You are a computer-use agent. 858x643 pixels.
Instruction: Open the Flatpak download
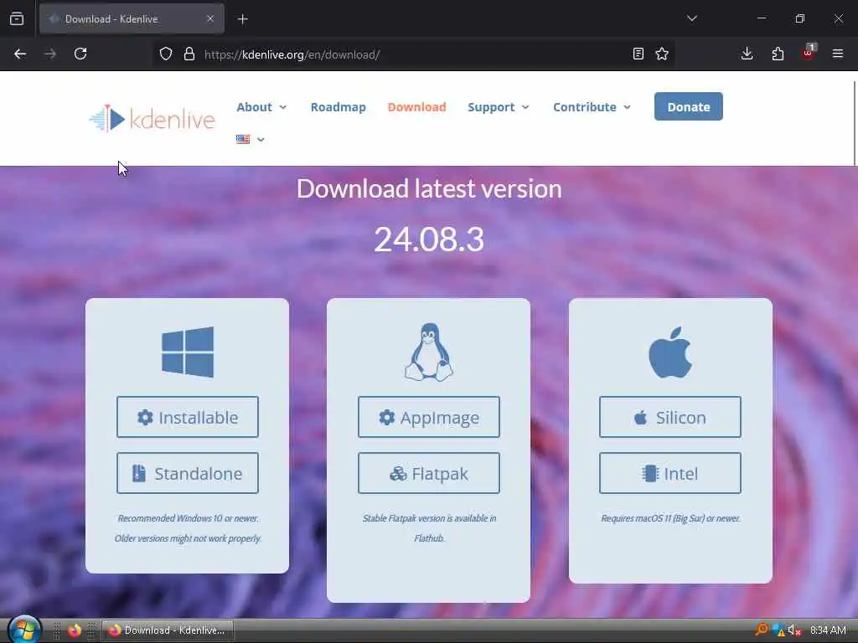coord(429,473)
